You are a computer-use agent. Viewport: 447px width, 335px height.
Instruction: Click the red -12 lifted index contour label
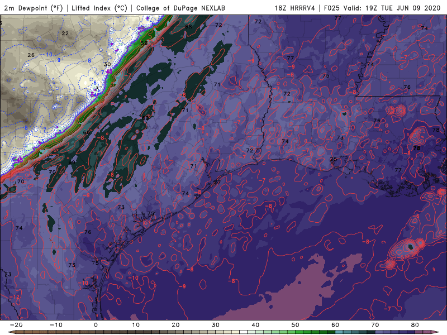(x=15, y=297)
